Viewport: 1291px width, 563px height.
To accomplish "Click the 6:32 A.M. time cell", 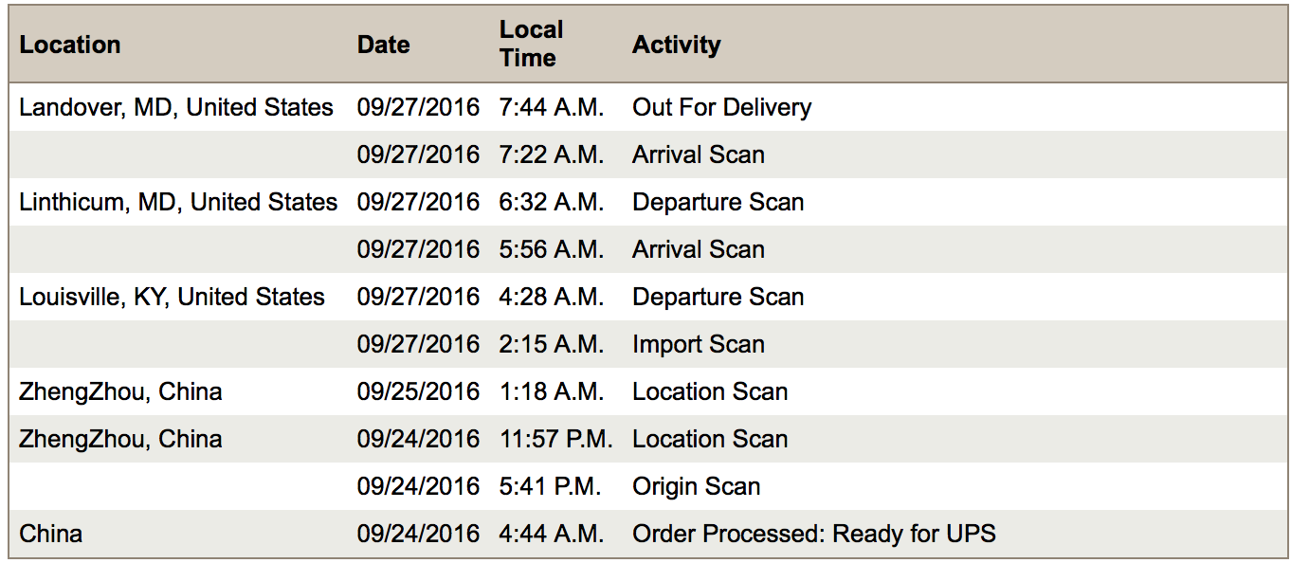I will point(552,202).
